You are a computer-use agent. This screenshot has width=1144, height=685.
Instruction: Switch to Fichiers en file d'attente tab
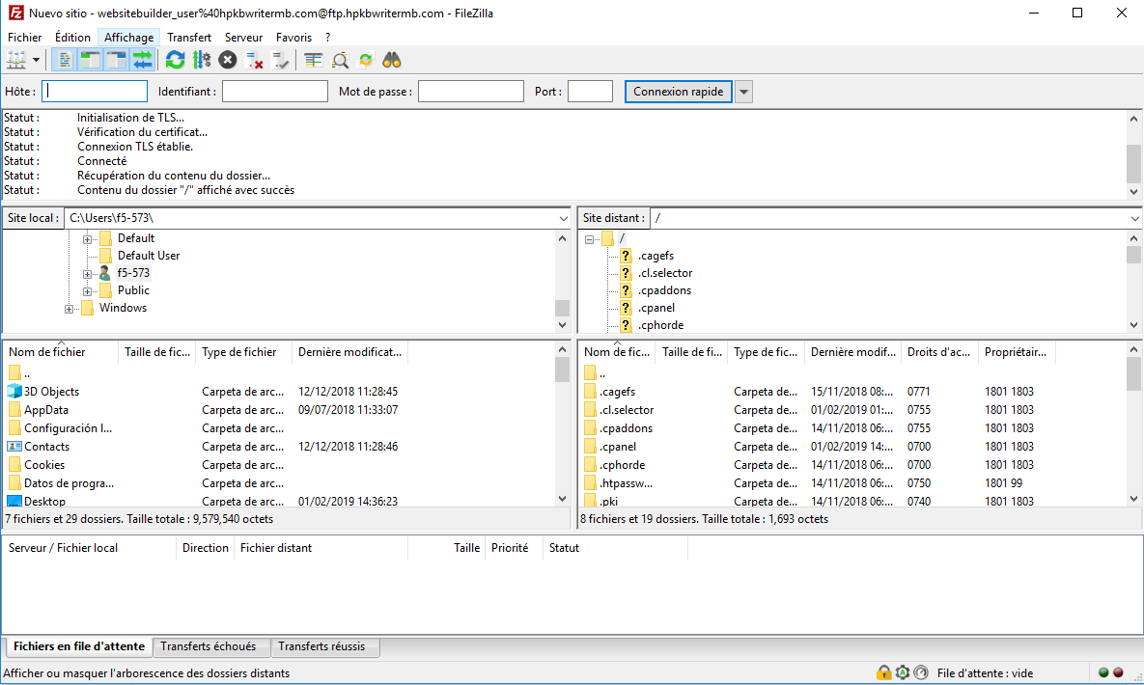pos(79,646)
